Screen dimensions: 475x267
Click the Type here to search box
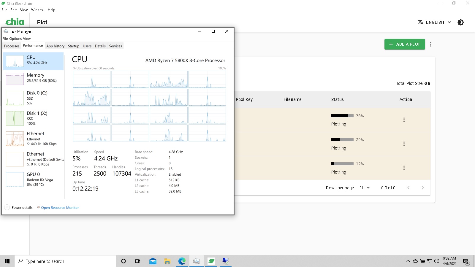click(x=65, y=261)
